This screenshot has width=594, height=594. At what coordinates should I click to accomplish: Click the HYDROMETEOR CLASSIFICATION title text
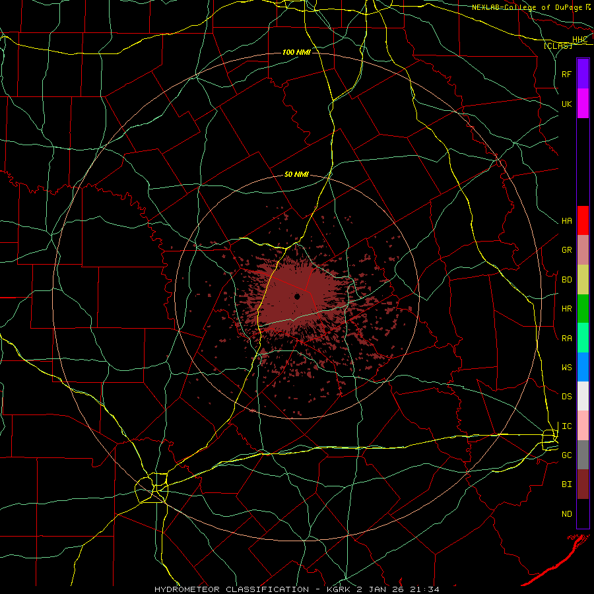click(x=232, y=589)
